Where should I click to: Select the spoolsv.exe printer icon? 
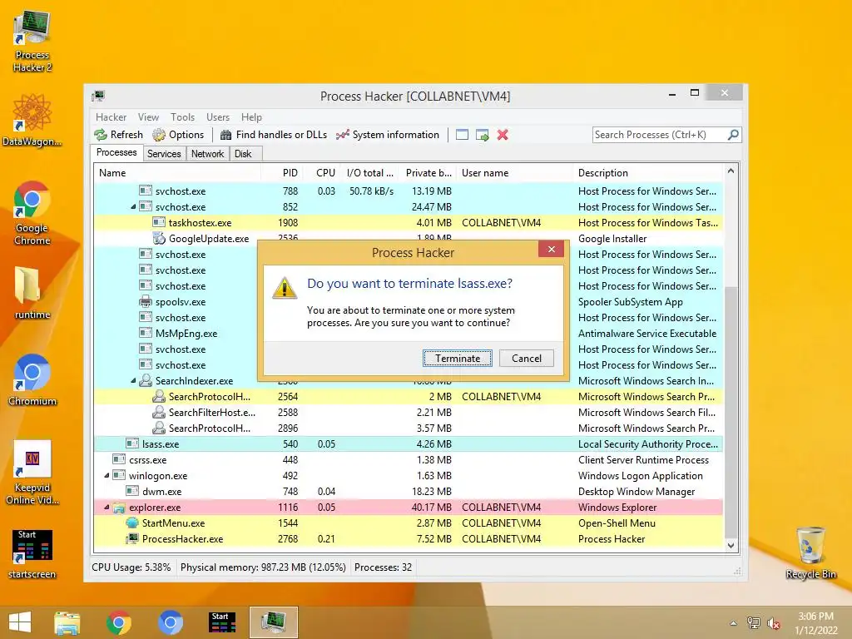click(x=145, y=301)
